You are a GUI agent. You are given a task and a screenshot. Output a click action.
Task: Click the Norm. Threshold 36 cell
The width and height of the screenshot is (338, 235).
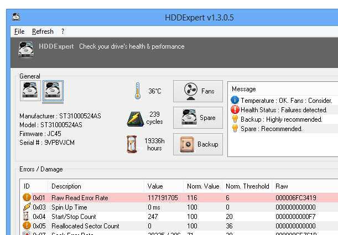tap(229, 226)
